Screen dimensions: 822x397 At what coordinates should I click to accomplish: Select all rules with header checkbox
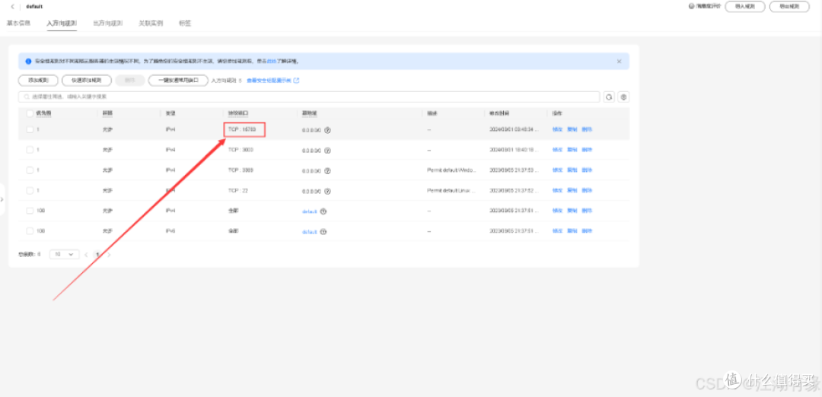click(30, 113)
